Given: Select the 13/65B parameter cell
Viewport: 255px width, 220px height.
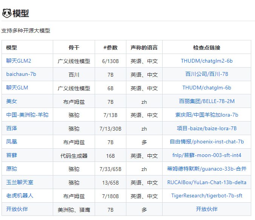Looking at the screenshot, I should pyautogui.click(x=111, y=183).
